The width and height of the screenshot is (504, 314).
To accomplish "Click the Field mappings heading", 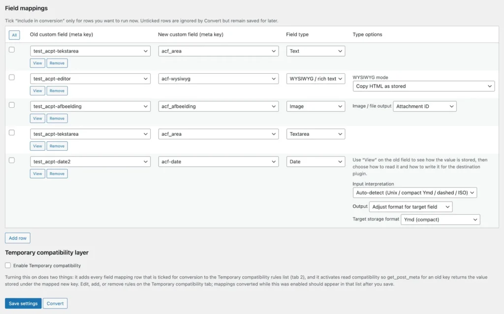I will pyautogui.click(x=27, y=8).
